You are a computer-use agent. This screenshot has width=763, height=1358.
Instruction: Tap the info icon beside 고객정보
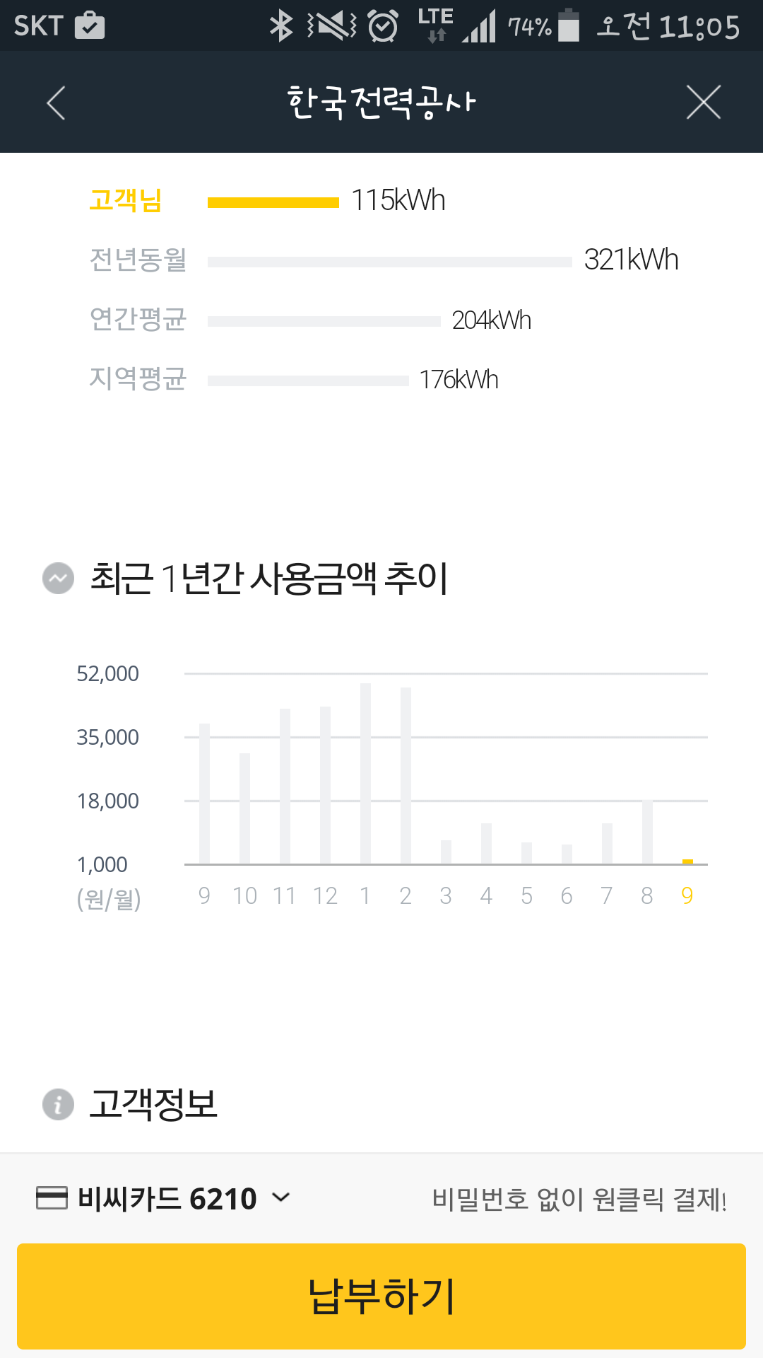point(58,1104)
